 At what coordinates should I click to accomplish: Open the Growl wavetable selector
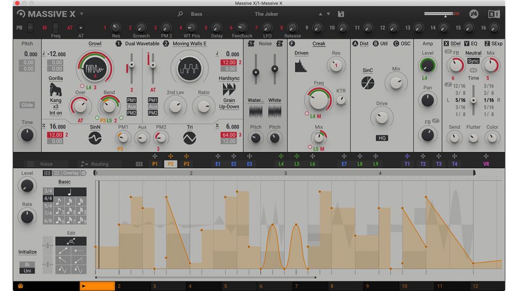pyautogui.click(x=95, y=43)
